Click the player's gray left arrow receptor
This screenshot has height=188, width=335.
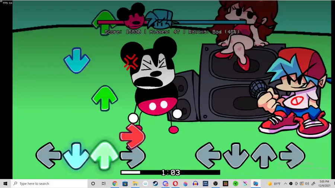point(208,155)
